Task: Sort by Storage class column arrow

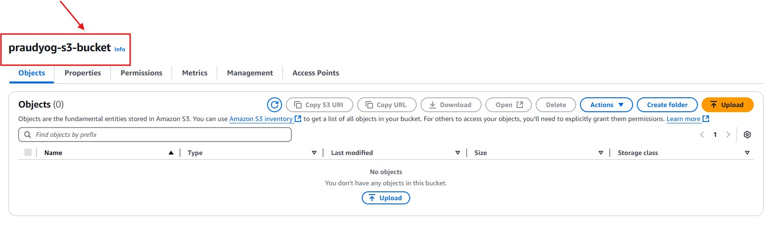Action: click(747, 153)
